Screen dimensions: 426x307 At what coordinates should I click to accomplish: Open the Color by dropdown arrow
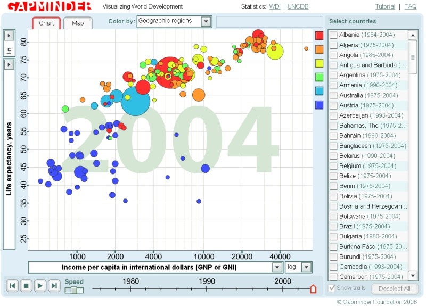[x=206, y=21]
